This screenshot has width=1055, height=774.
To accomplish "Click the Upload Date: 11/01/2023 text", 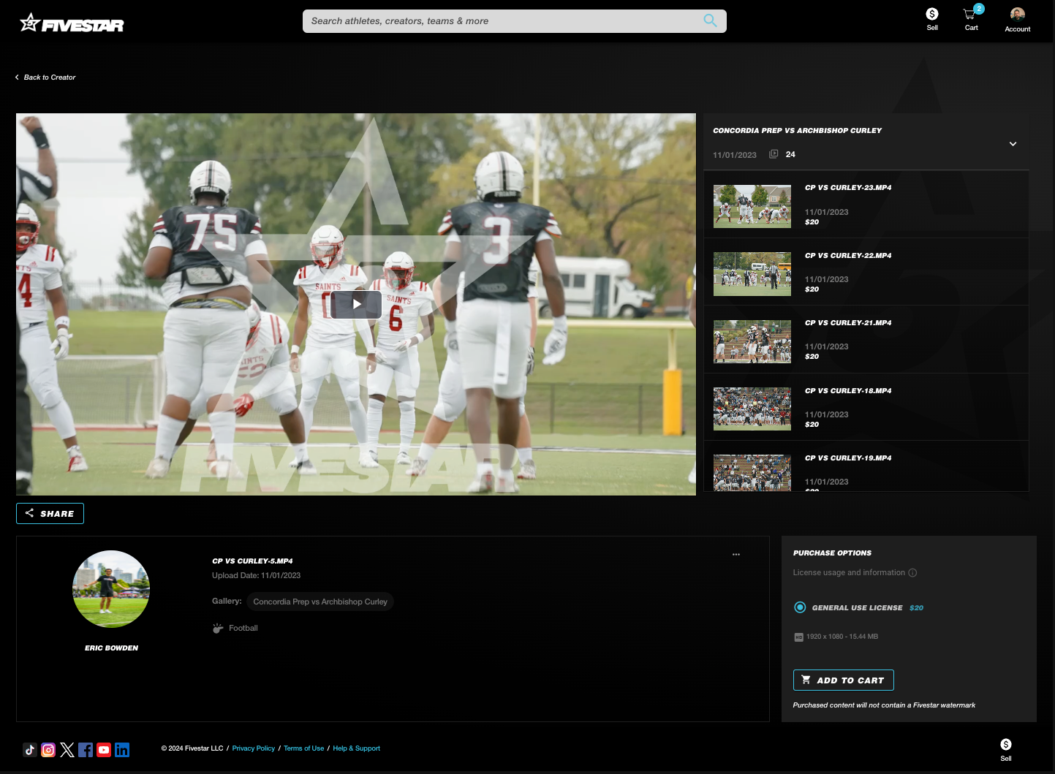I will pos(256,576).
